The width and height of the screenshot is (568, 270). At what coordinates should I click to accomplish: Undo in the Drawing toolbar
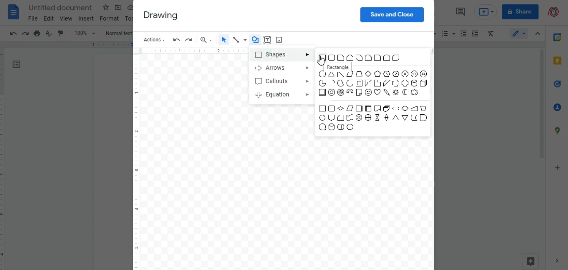[177, 40]
